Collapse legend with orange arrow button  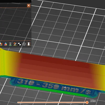point(29,6)
